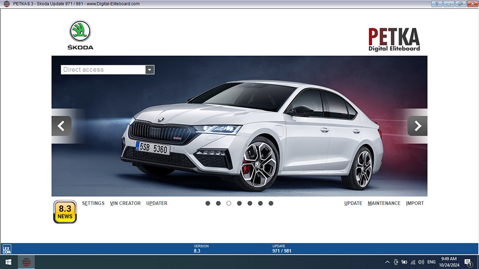479x269 pixels.
Task: Select the fourth carousel dot
Action: tap(239, 203)
